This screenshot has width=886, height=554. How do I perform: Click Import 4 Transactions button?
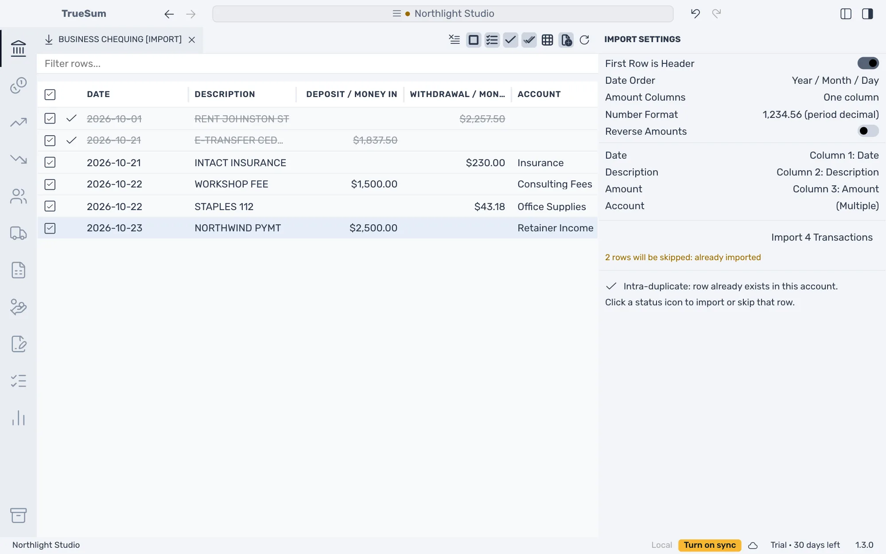(822, 237)
